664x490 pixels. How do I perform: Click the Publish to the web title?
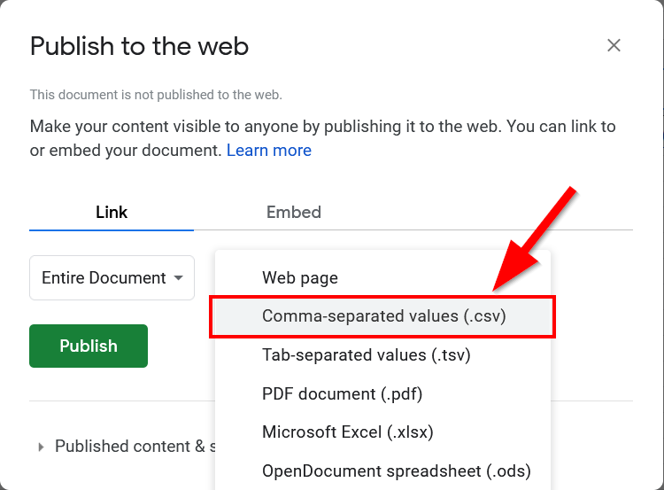click(x=139, y=46)
